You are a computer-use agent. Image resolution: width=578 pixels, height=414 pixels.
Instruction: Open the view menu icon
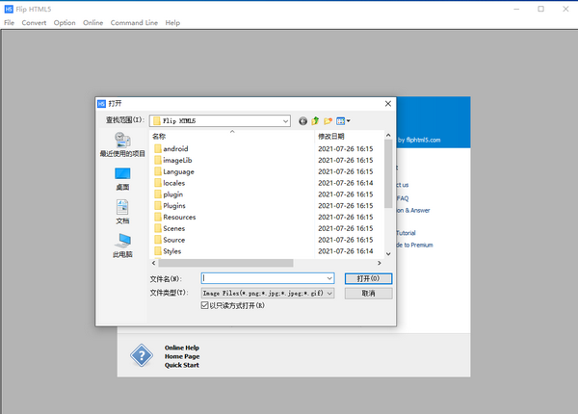[342, 120]
